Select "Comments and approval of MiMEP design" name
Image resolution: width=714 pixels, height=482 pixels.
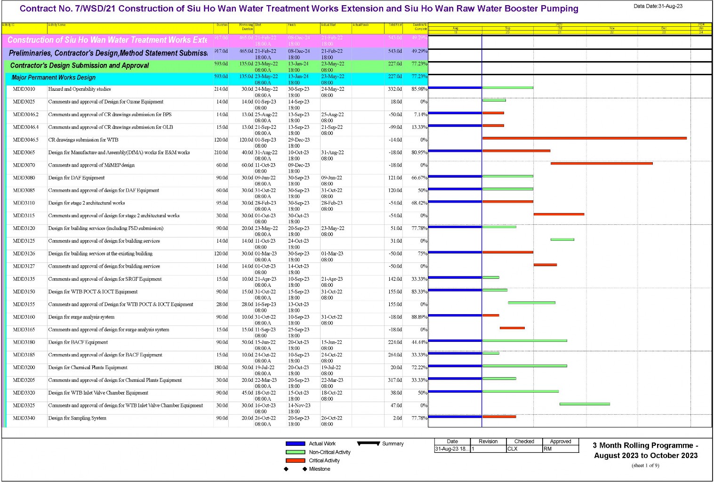(91, 166)
